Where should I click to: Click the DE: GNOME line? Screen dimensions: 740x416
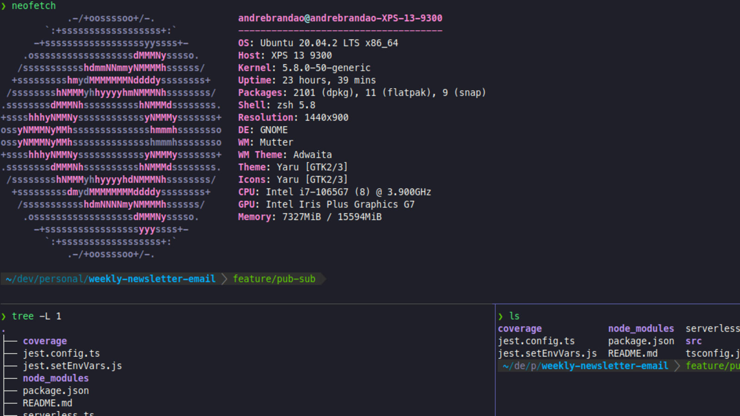(263, 130)
